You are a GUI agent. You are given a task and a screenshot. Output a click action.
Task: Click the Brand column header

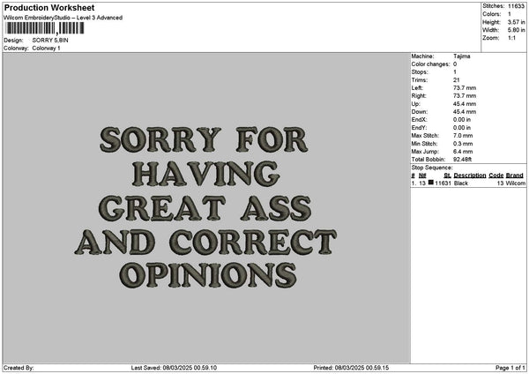coord(515,176)
